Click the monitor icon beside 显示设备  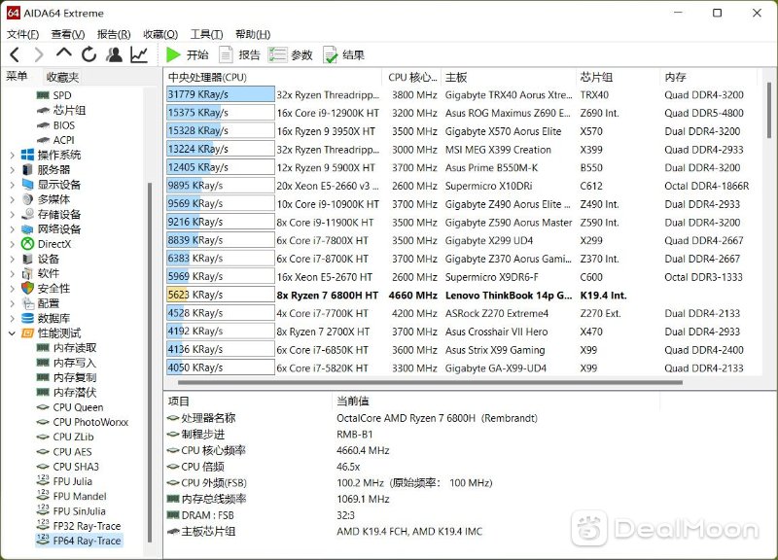[x=28, y=185]
